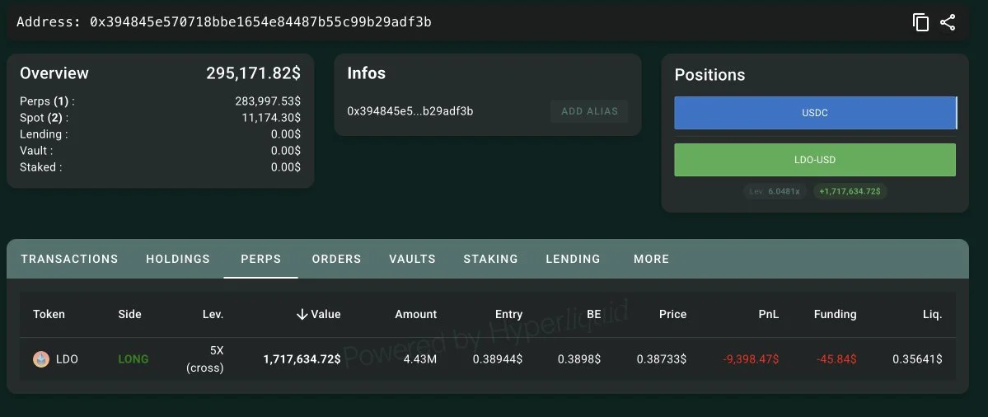The image size is (988, 417).
Task: Click the -45.84$ funding value
Action: point(836,359)
